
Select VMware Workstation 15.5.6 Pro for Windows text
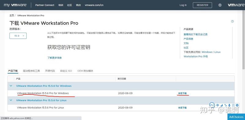coord(43,93)
